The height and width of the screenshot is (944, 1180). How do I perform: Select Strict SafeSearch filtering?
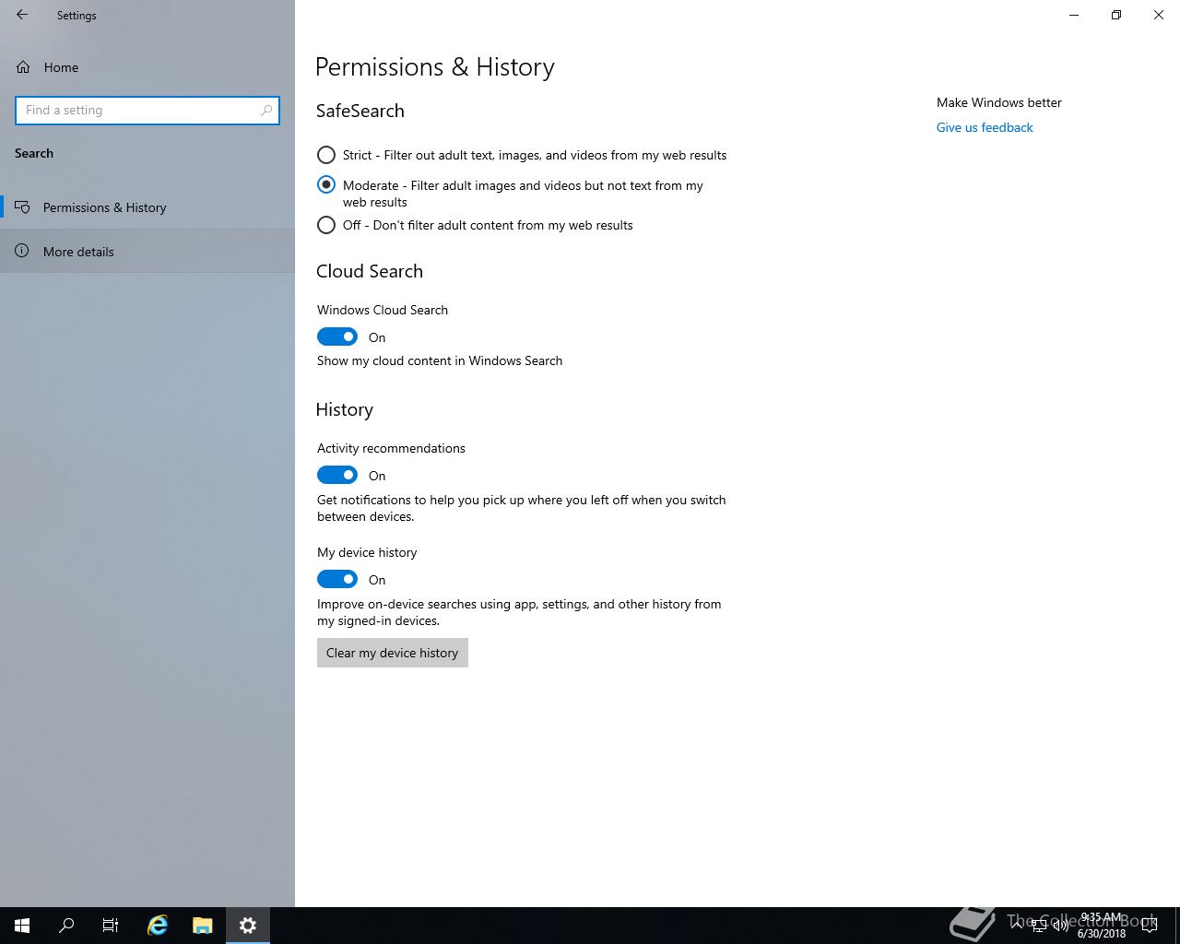click(x=326, y=155)
